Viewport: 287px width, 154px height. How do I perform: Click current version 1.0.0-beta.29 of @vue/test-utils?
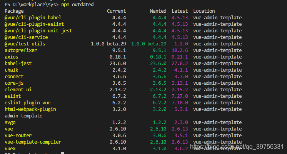pyautogui.click(x=108, y=44)
